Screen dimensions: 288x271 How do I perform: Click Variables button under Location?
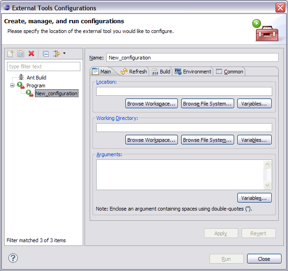(255, 104)
